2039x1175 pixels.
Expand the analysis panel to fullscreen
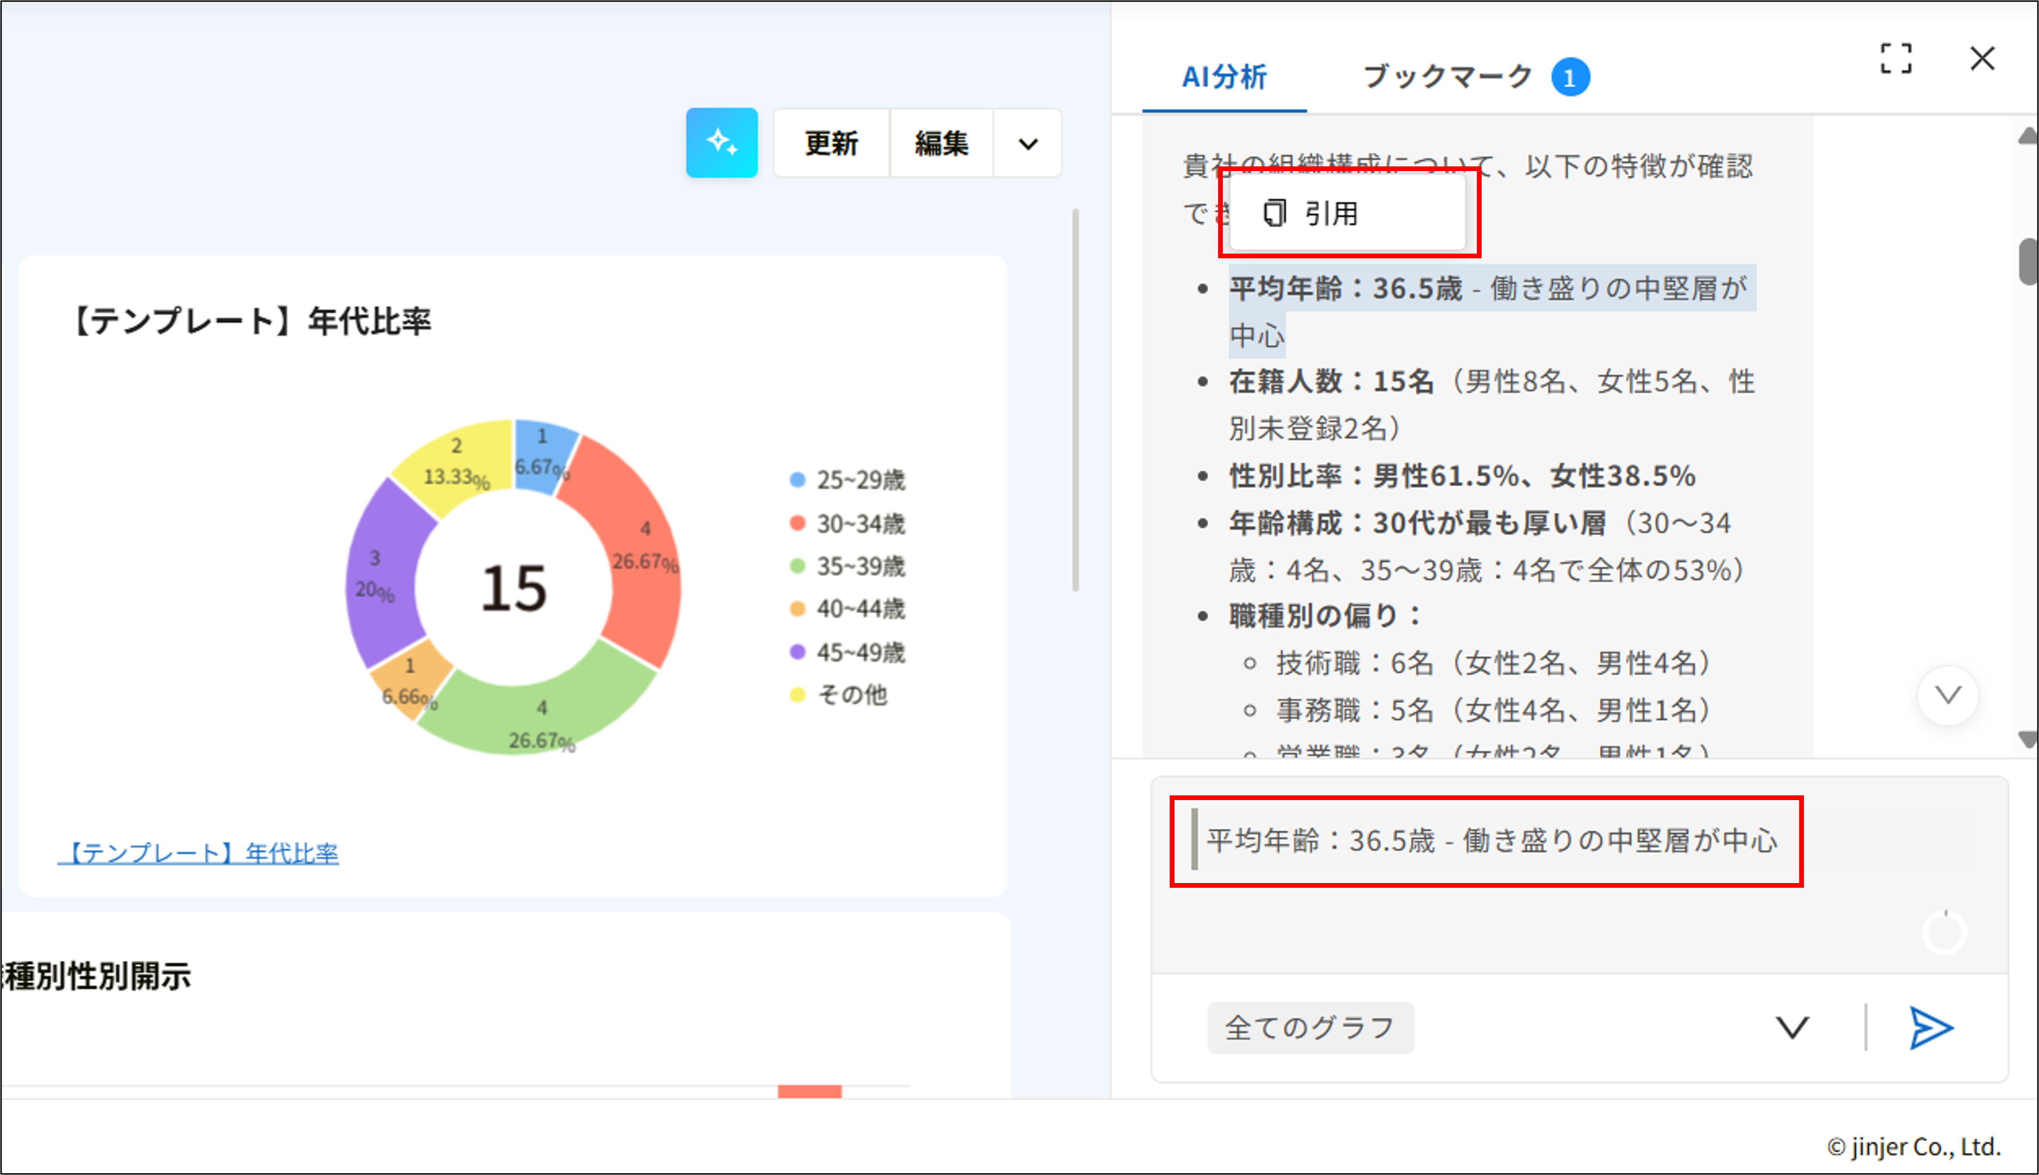point(1896,58)
